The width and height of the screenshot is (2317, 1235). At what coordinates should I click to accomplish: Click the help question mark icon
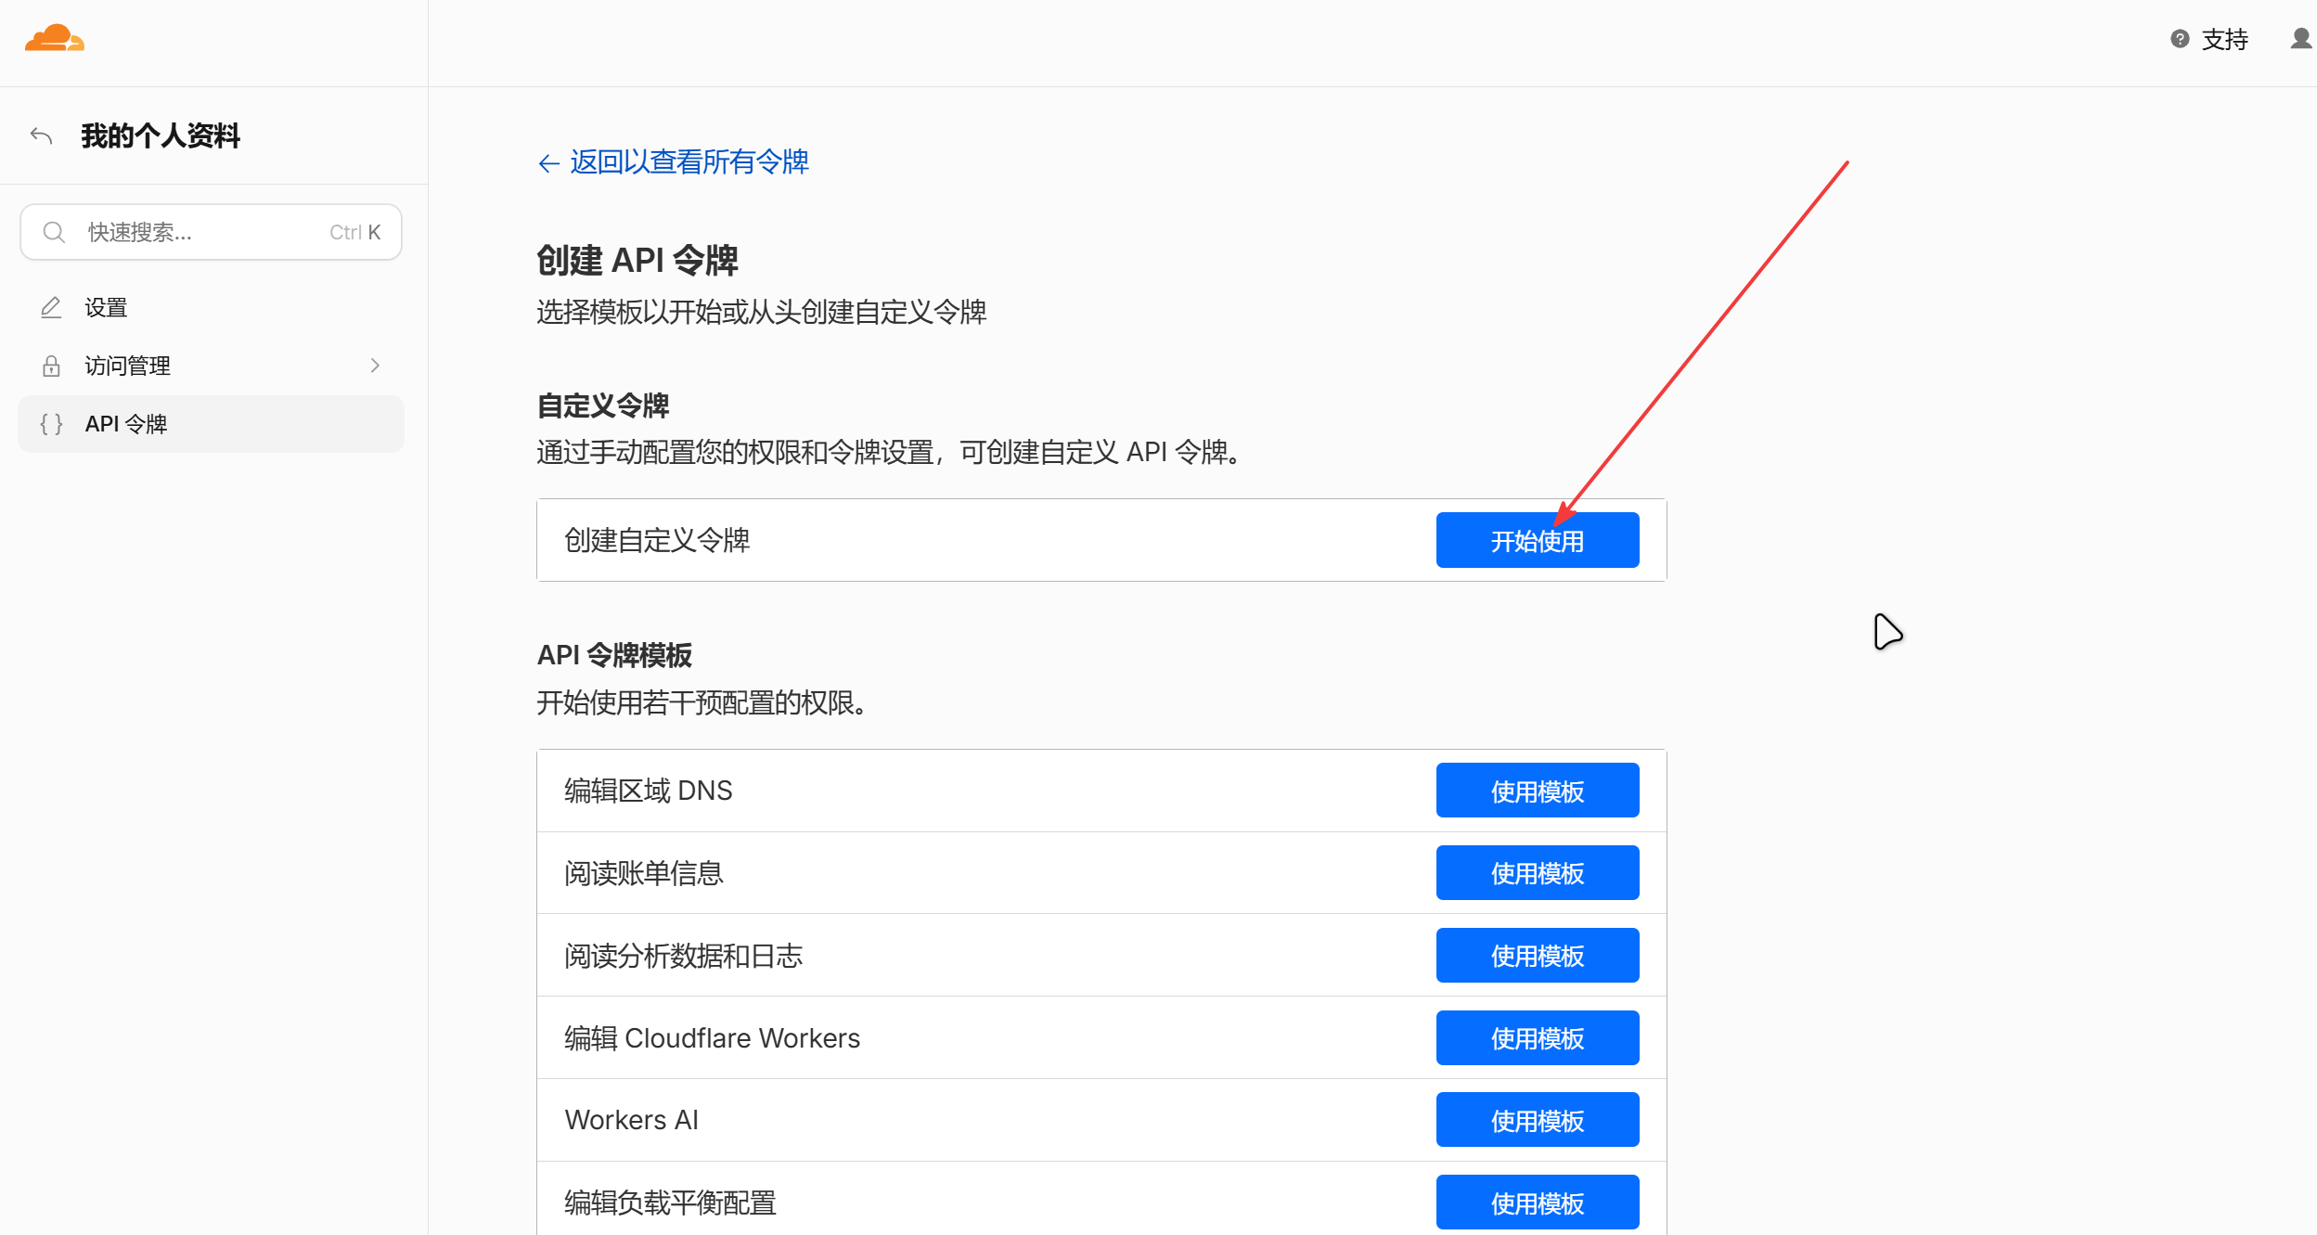(2180, 39)
